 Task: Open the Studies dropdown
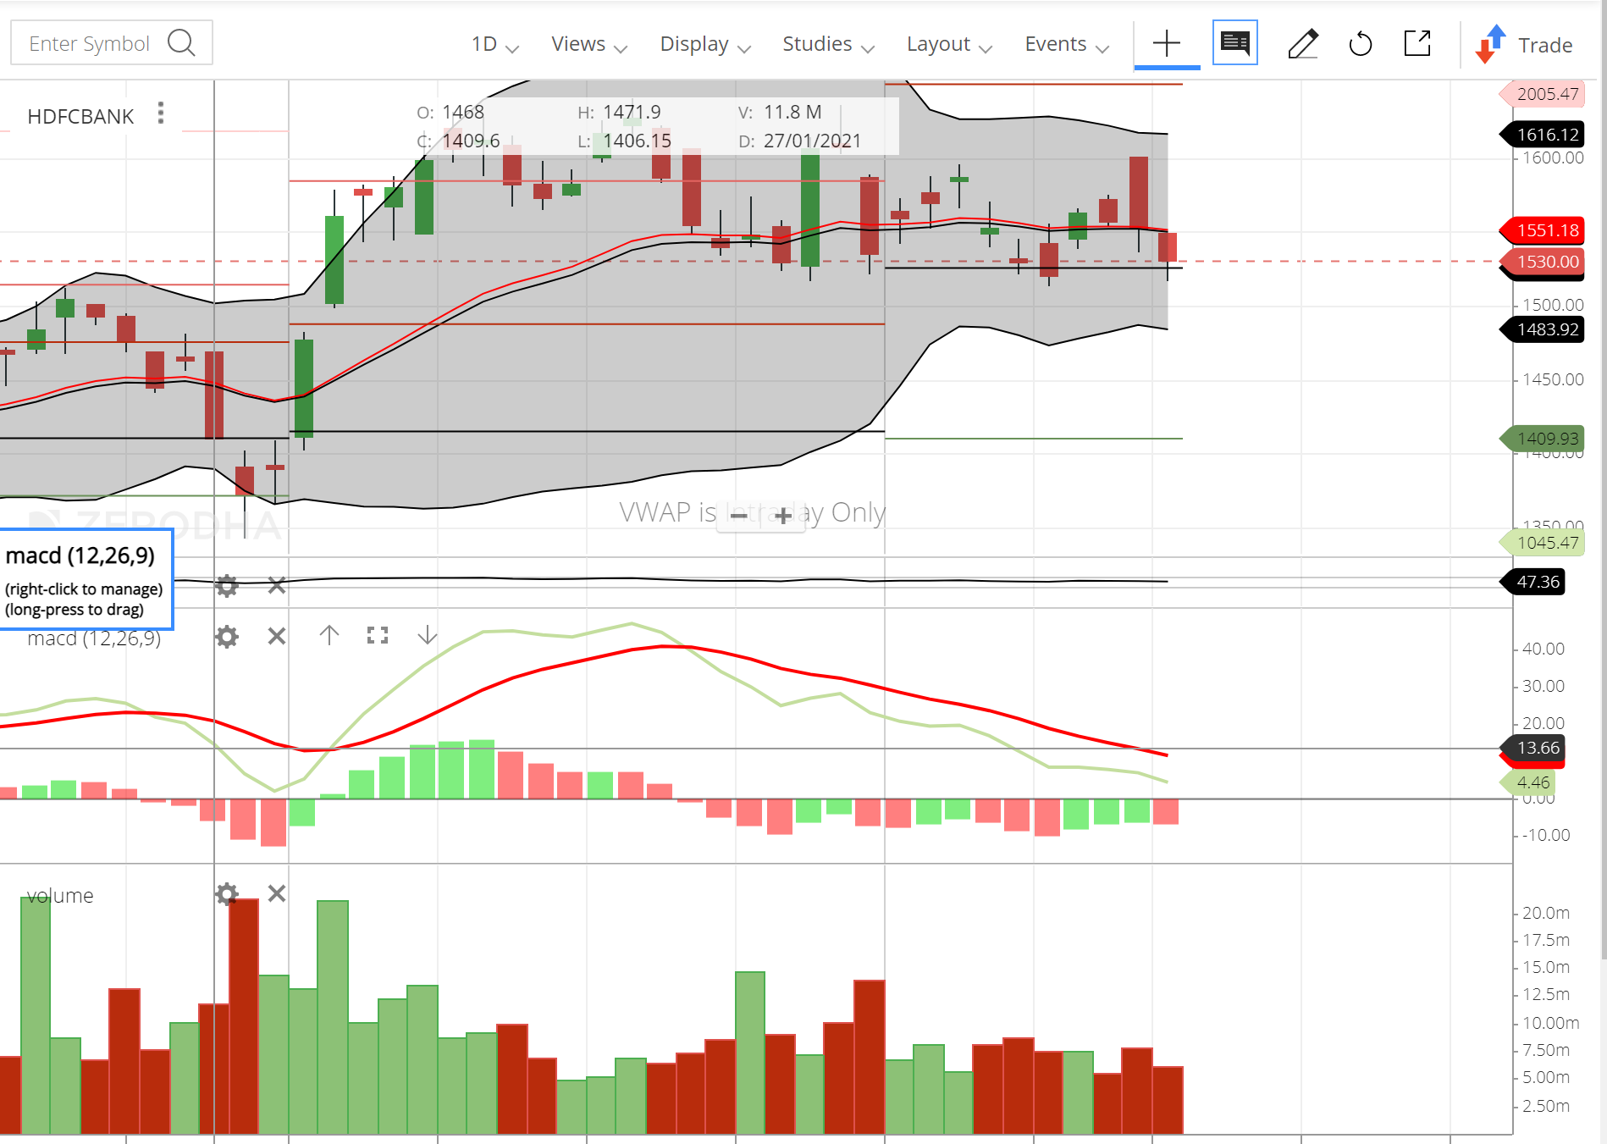pos(827,44)
